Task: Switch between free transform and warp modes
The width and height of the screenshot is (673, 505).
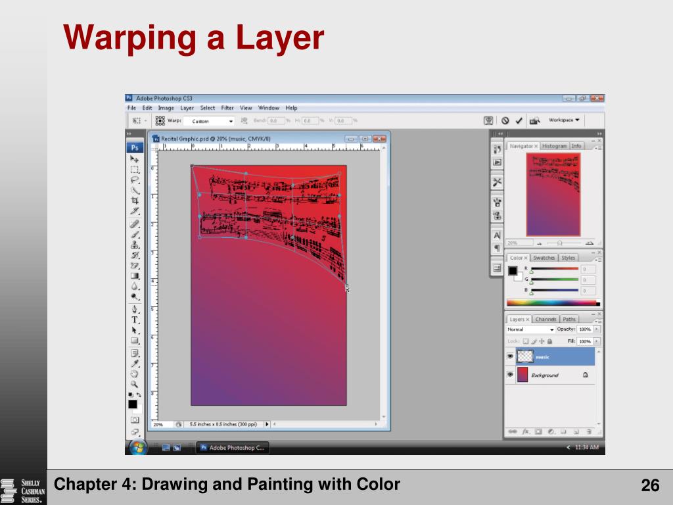Action: (x=488, y=121)
